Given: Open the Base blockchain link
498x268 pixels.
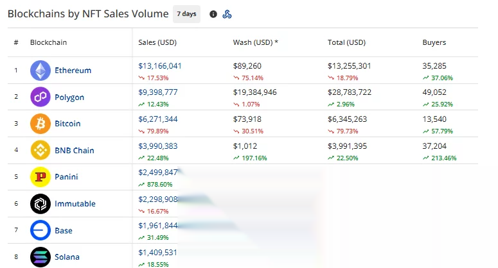Looking at the screenshot, I should (x=63, y=231).
